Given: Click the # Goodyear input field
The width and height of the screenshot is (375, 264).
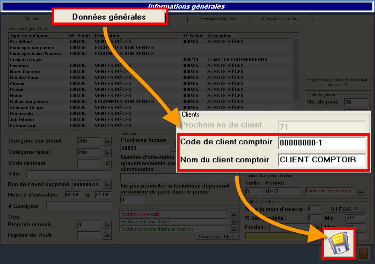Looking at the screenshot, I should [x=79, y=206].
